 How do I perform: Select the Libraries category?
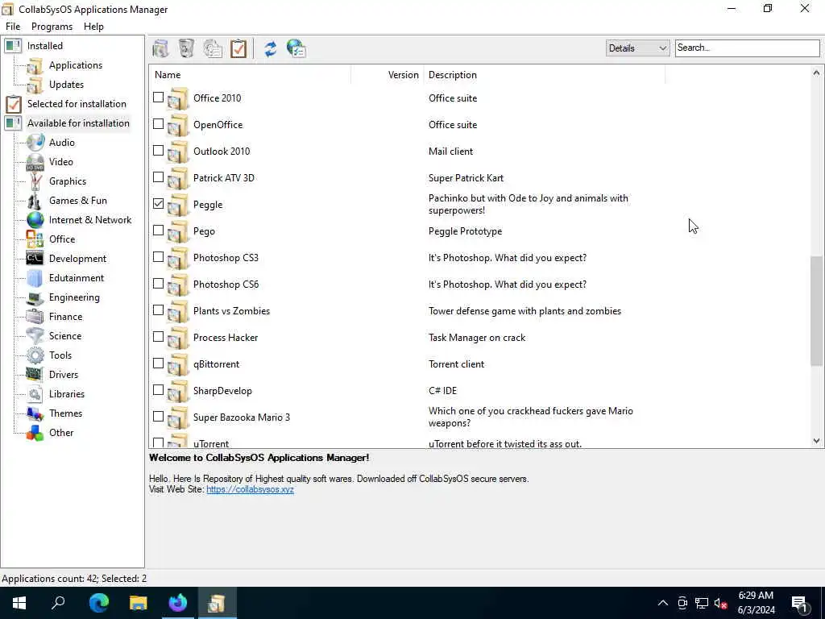(66, 394)
